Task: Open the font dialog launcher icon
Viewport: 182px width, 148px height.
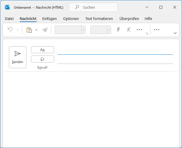Action: [147, 34]
